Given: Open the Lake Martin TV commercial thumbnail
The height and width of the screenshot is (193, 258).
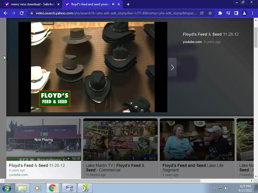Looking at the screenshot, I should pyautogui.click(x=120, y=139).
